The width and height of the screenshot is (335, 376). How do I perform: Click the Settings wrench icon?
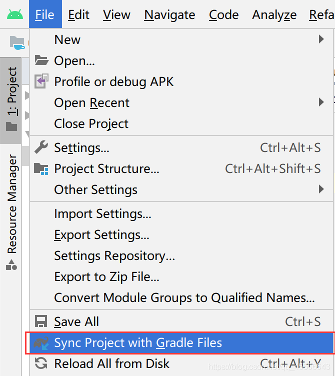(41, 147)
